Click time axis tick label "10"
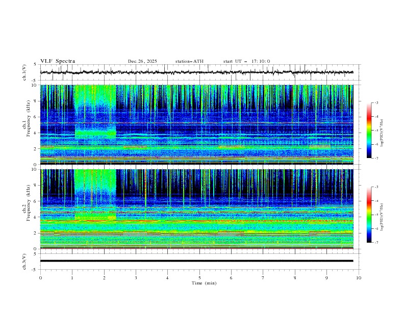 coord(359,278)
